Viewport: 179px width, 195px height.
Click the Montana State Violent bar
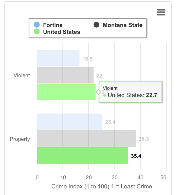(x=65, y=75)
